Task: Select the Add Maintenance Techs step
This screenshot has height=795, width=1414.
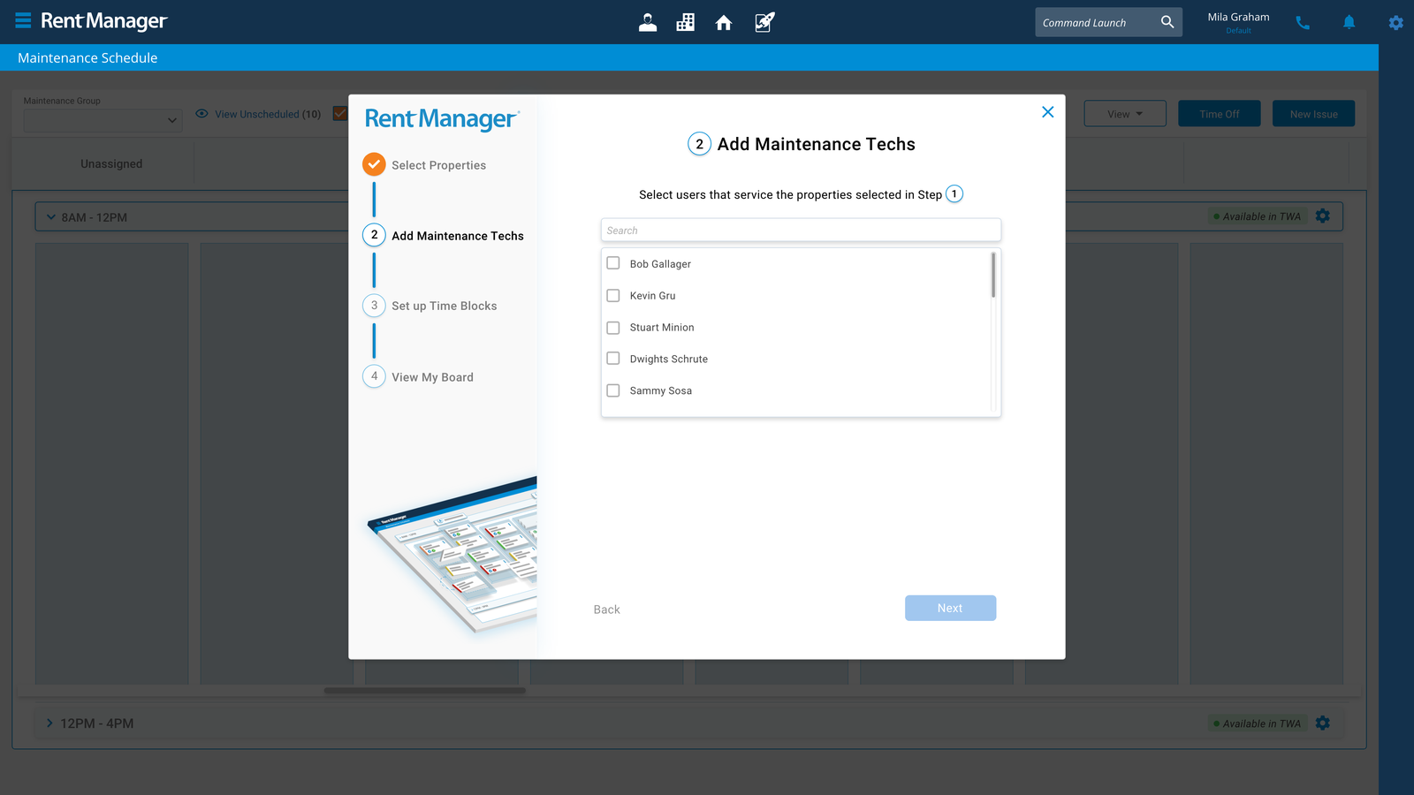Action: click(x=443, y=236)
